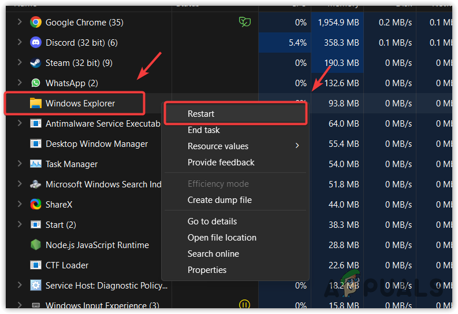Open Properties from the context menu
The image size is (458, 314).
tap(235, 270)
